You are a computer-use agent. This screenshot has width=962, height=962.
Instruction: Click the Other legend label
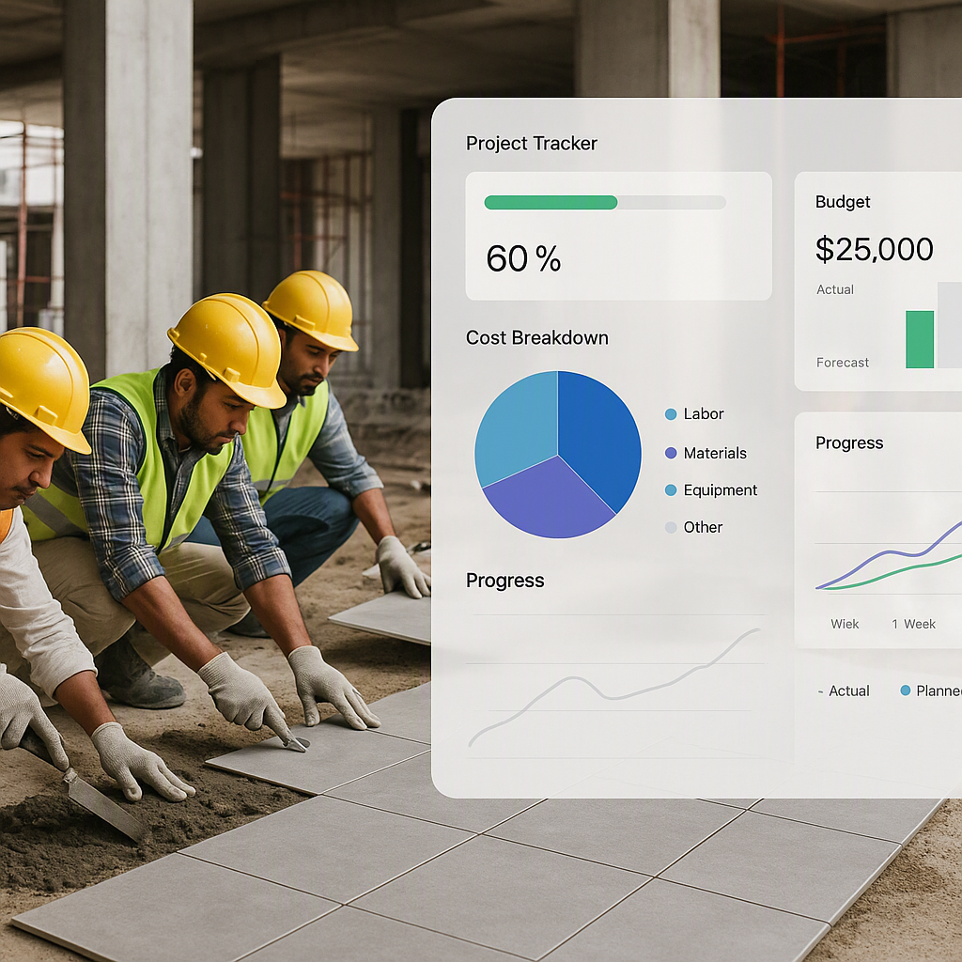click(703, 527)
